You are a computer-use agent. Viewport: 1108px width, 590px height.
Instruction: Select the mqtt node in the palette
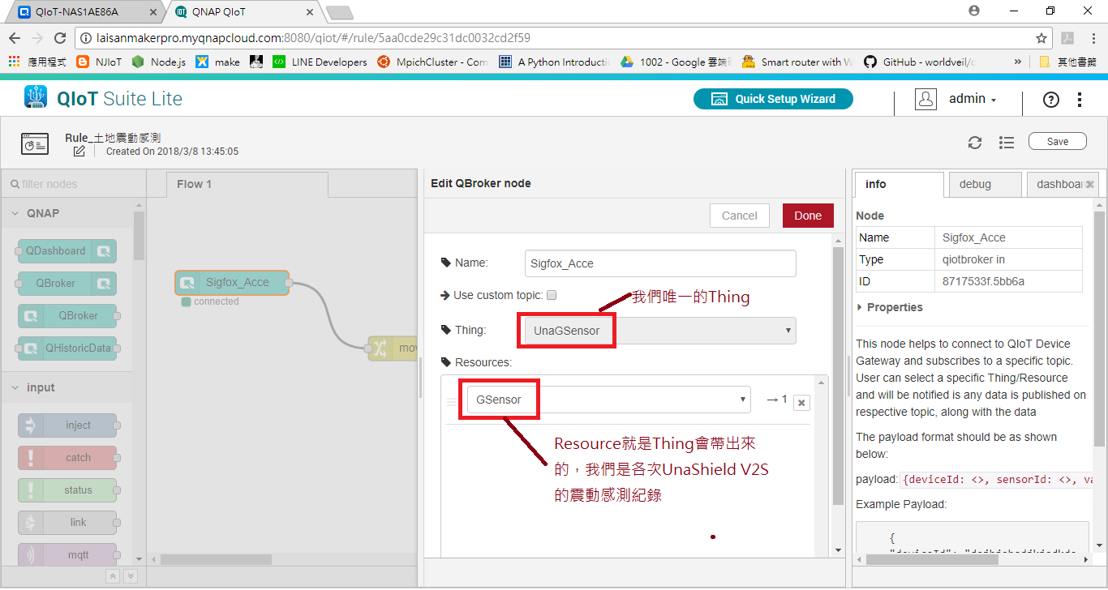pyautogui.click(x=67, y=555)
